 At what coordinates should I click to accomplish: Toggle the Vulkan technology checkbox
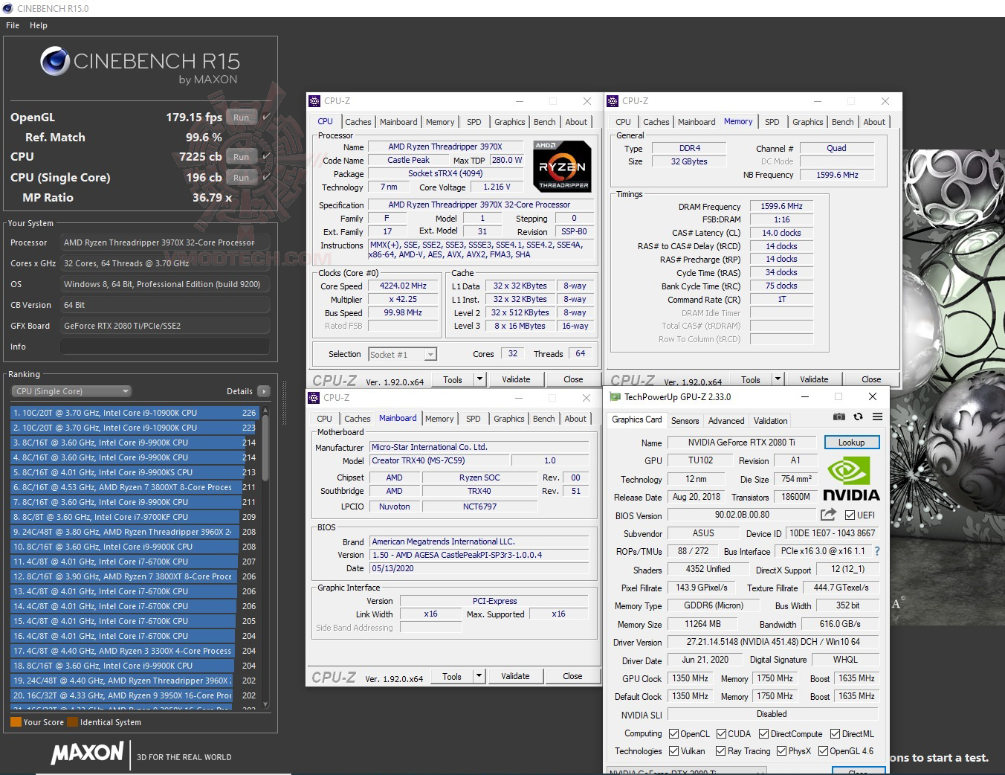673,751
